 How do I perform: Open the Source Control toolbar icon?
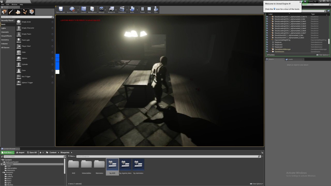(72, 10)
